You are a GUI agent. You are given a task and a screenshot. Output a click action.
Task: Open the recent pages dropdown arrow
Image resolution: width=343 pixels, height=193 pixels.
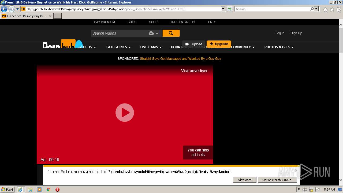coord(17,9)
